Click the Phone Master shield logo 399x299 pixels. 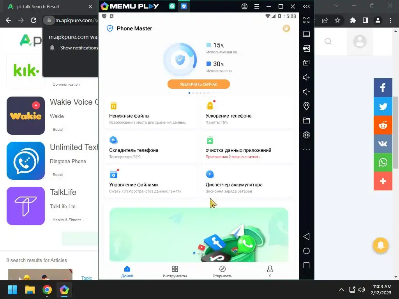tap(109, 28)
